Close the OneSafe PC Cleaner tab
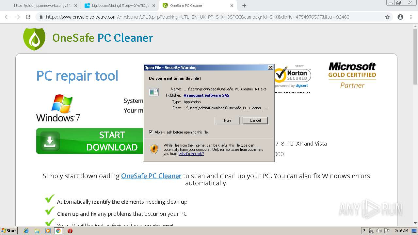The width and height of the screenshot is (418, 235). pyautogui.click(x=232, y=6)
